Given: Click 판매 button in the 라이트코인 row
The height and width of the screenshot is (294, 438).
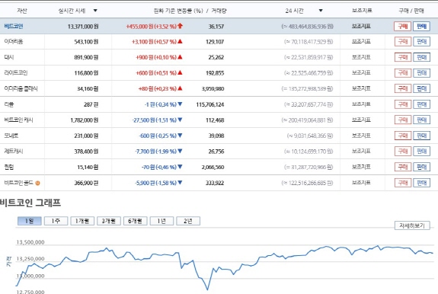Looking at the screenshot, I should coord(421,73).
